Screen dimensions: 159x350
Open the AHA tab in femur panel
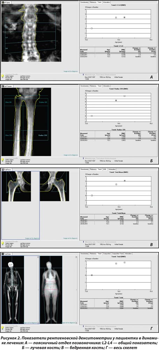coord(105,169)
